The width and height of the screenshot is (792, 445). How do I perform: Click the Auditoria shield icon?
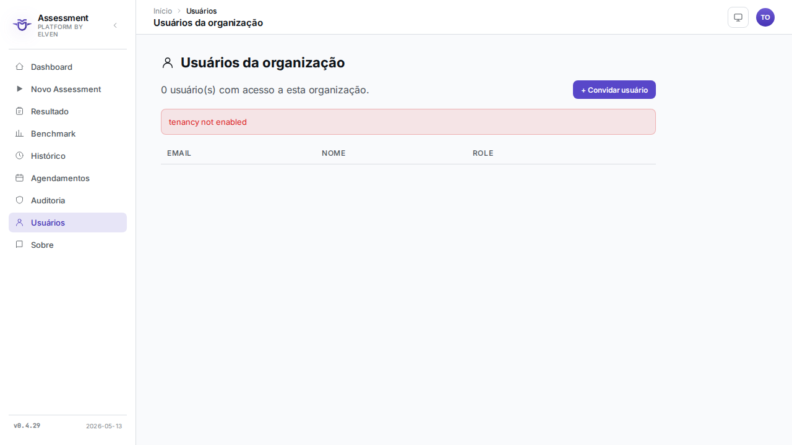click(19, 200)
